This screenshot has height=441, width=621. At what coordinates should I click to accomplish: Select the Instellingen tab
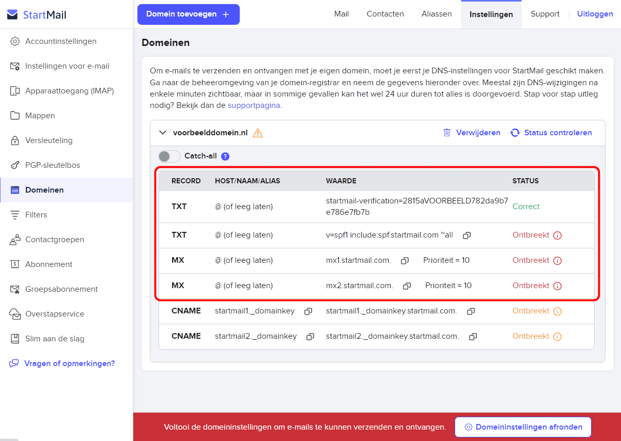[491, 14]
